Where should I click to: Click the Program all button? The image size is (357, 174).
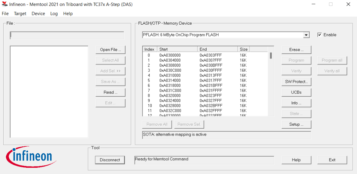332,60
